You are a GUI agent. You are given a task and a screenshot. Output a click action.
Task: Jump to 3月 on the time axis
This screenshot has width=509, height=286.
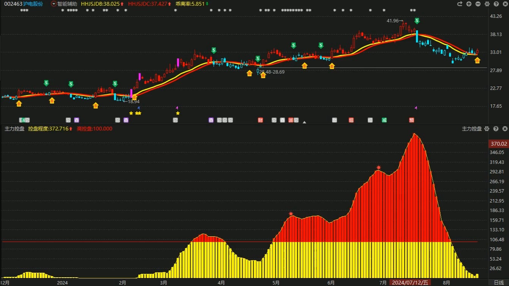[164, 283]
